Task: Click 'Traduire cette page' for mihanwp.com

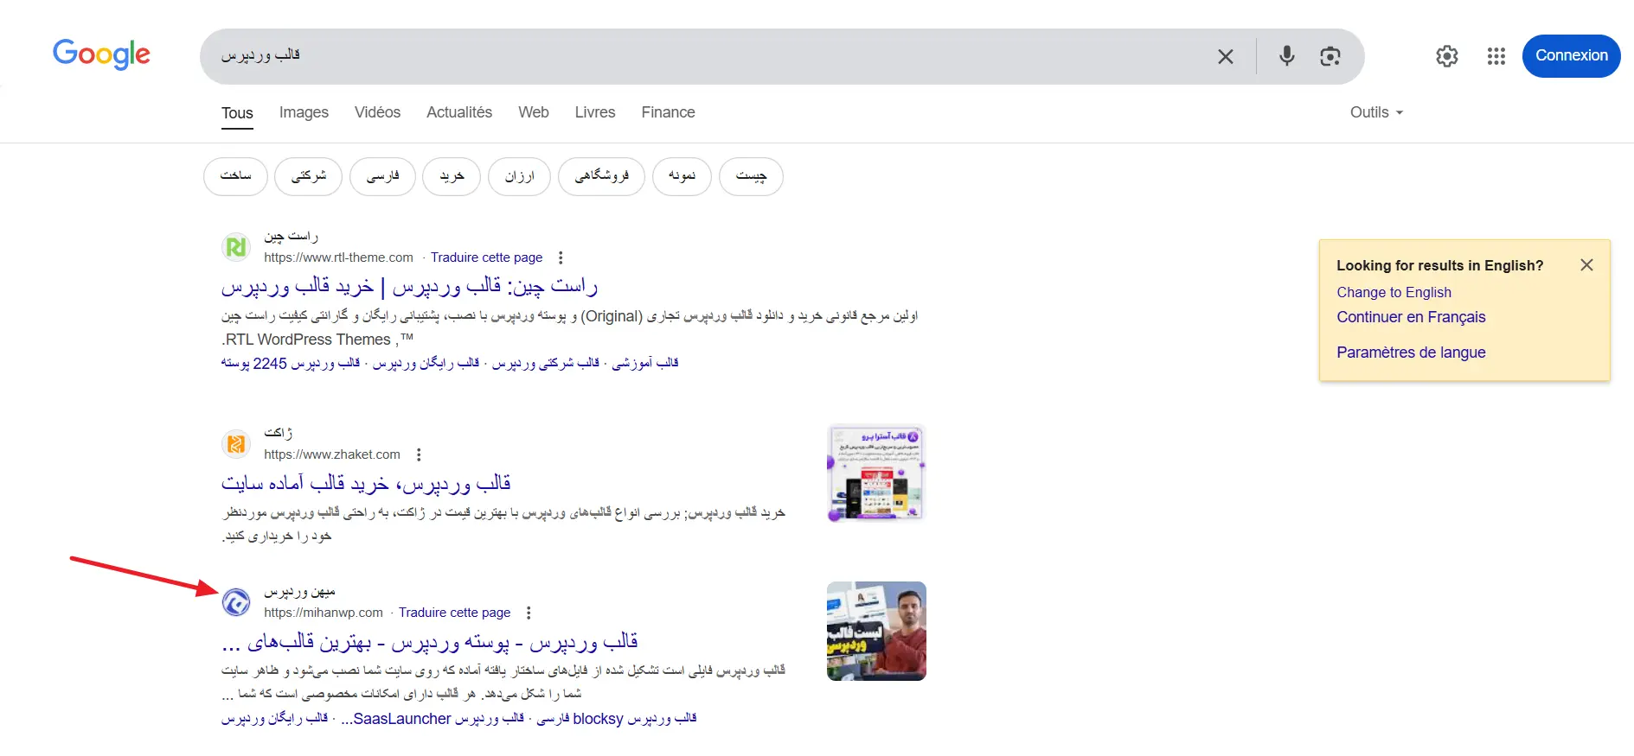Action: coord(455,613)
